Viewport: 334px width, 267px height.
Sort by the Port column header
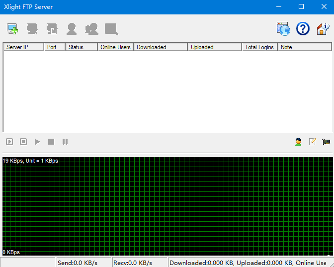55,47
